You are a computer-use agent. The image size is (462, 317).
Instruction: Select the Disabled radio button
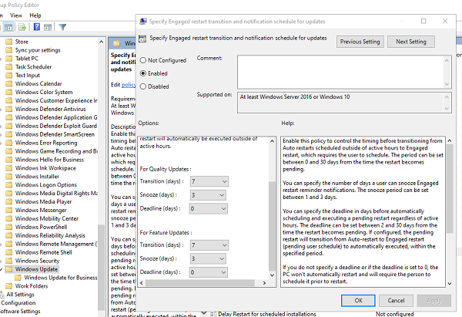click(x=143, y=86)
